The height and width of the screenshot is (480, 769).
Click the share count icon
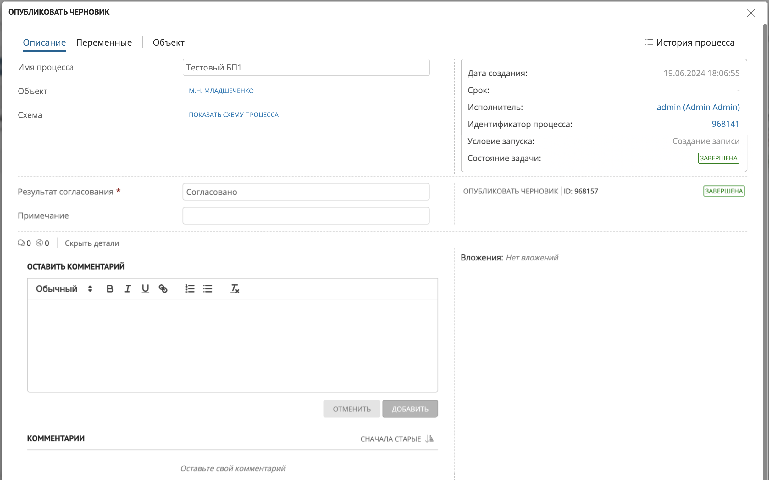pyautogui.click(x=39, y=243)
